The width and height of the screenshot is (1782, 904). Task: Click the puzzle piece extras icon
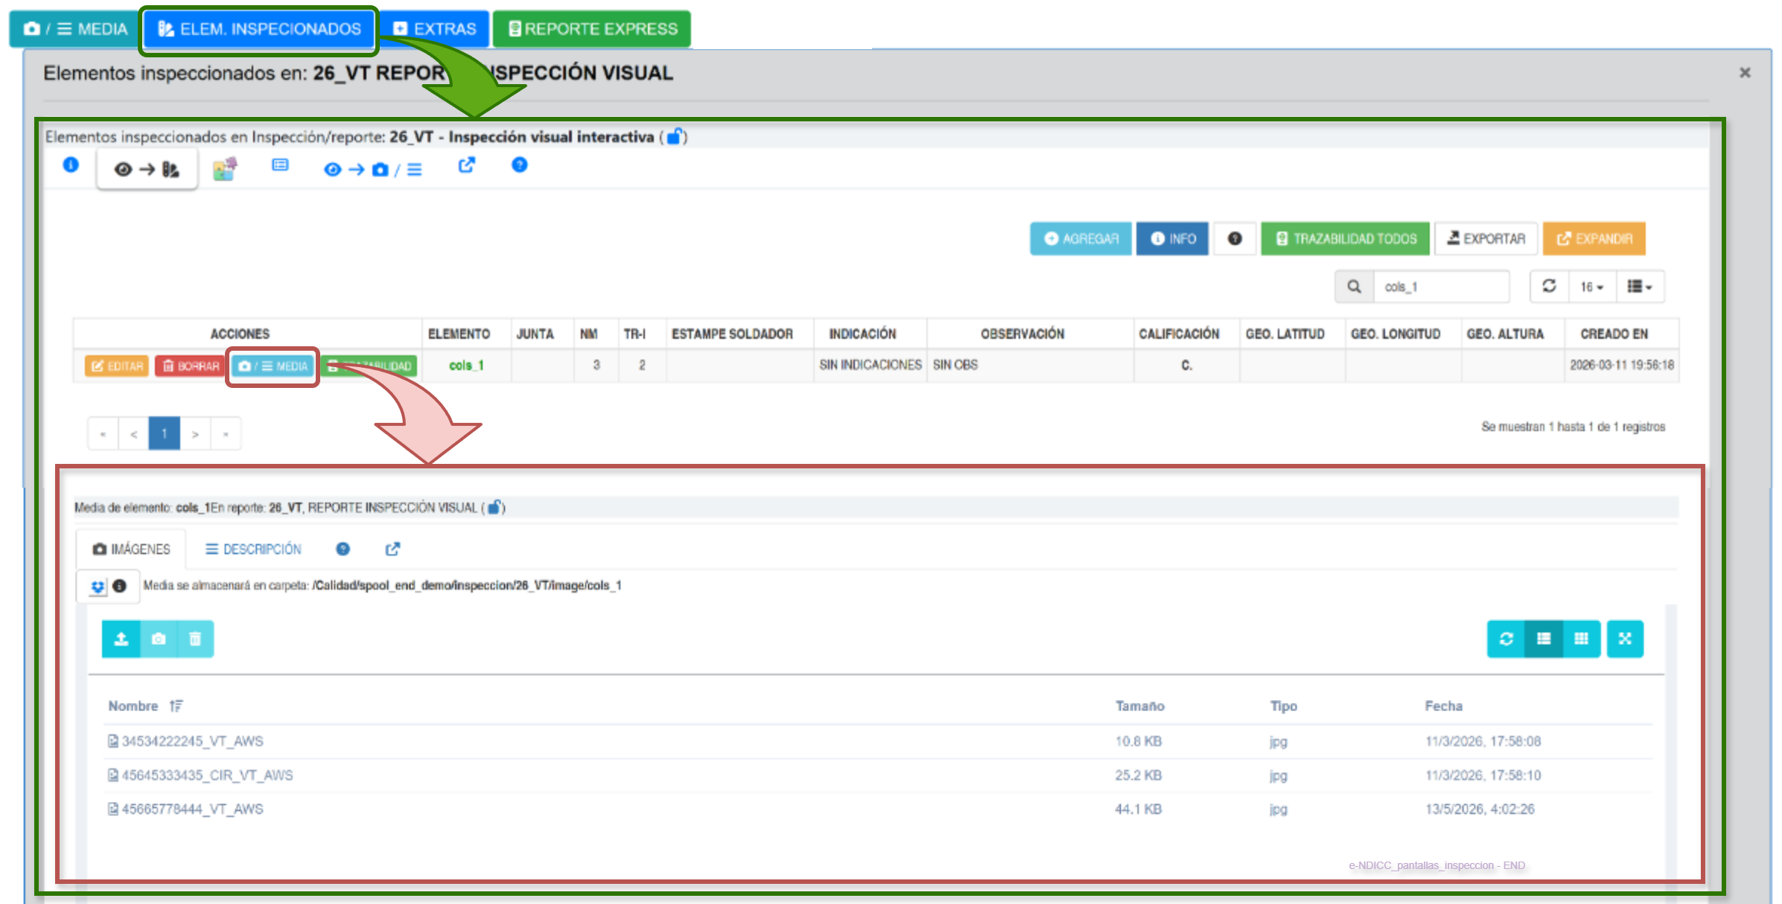click(224, 169)
